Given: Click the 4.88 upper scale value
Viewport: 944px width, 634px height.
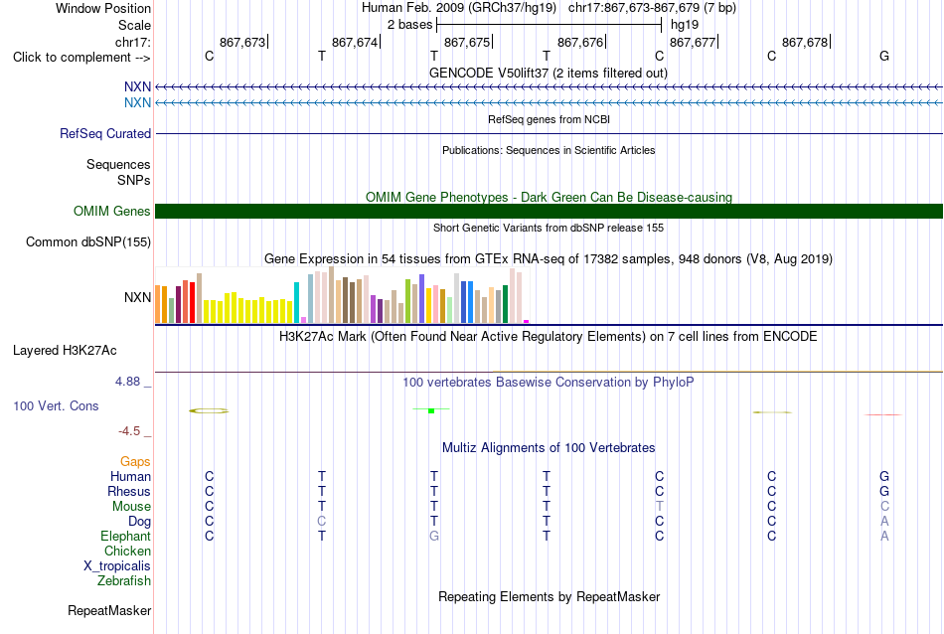Looking at the screenshot, I should [x=127, y=382].
